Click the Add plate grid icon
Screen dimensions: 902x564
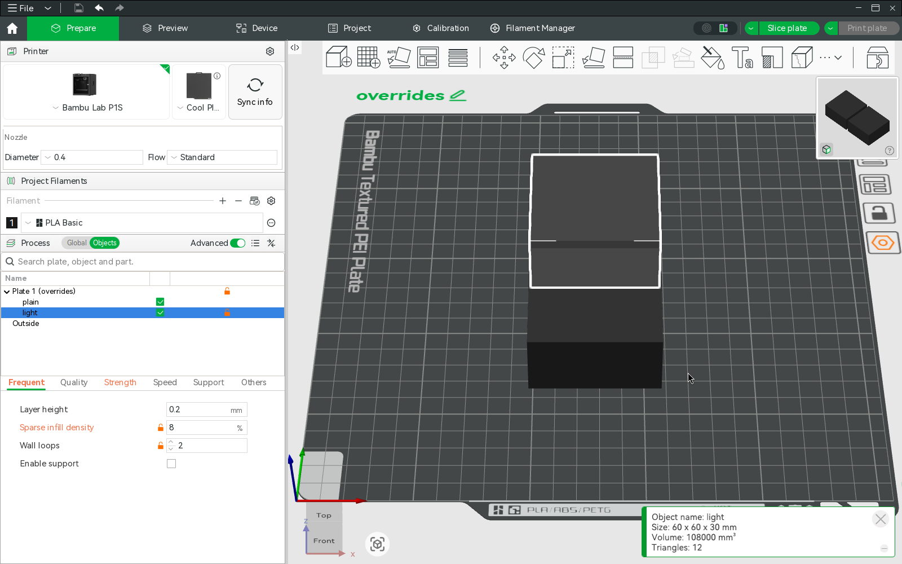369,57
